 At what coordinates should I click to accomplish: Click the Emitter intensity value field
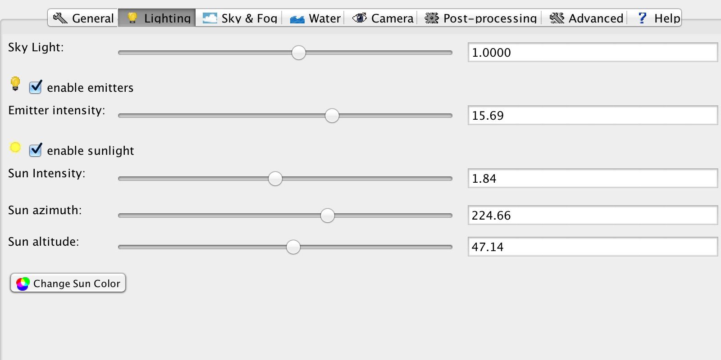click(592, 116)
